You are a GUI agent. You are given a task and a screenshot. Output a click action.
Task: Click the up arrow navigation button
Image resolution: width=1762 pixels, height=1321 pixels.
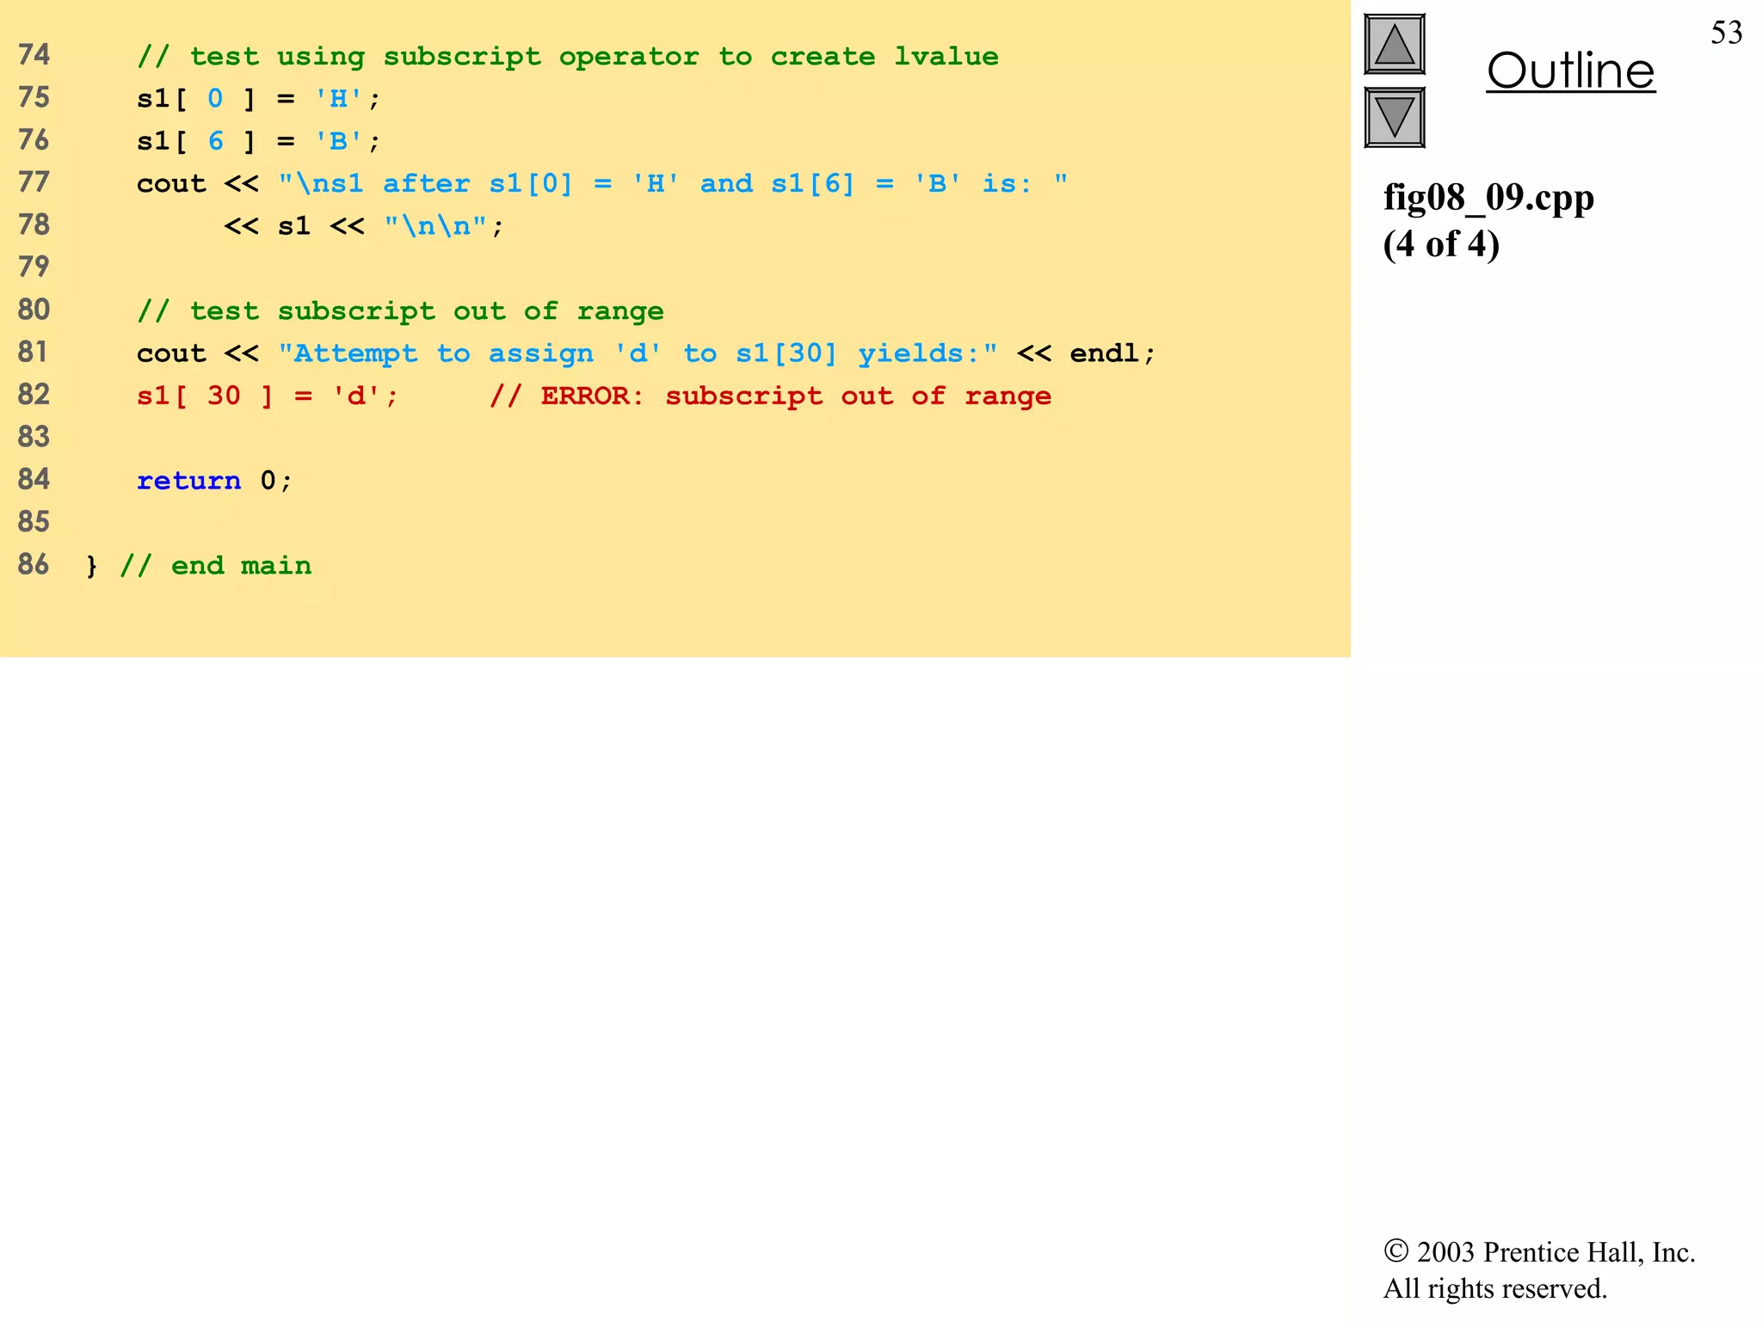click(x=1395, y=45)
